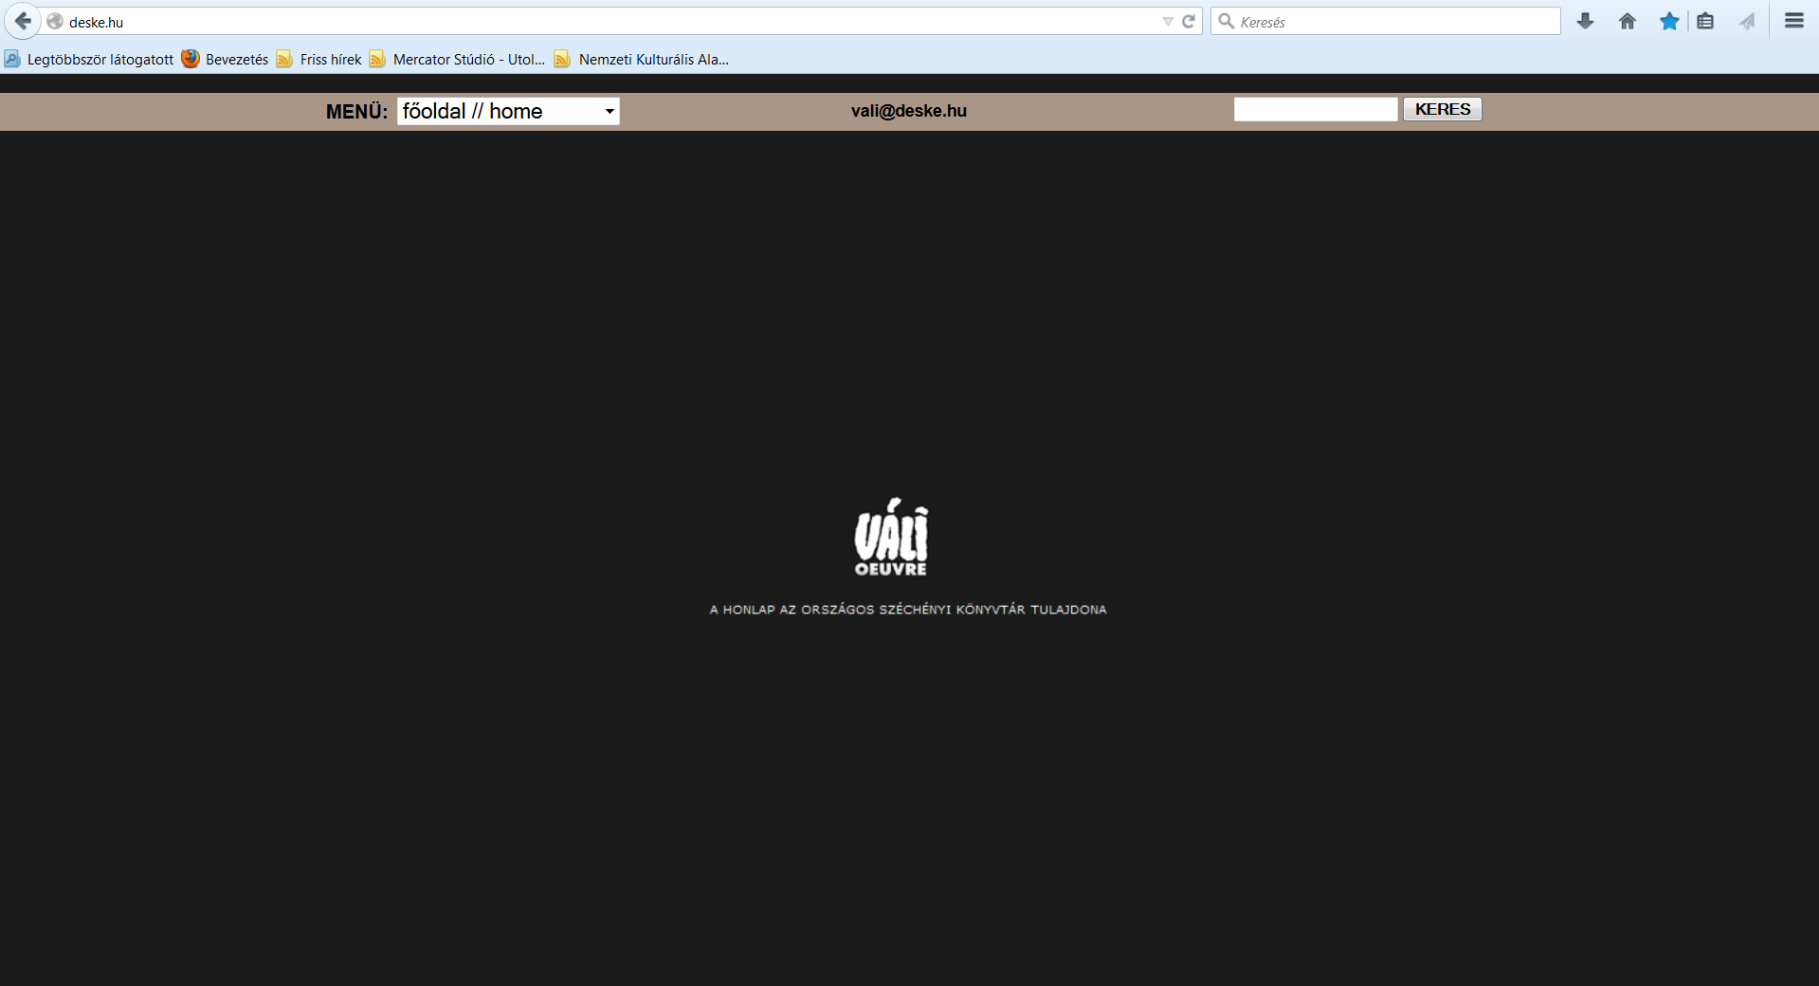Screen dimensions: 1819x986
Task: Open URL history dropdown arrow in address bar
Action: [x=1168, y=22]
